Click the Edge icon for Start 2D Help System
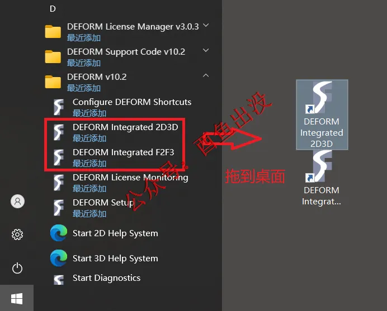Image resolution: width=387 pixels, height=311 pixels. 59,233
